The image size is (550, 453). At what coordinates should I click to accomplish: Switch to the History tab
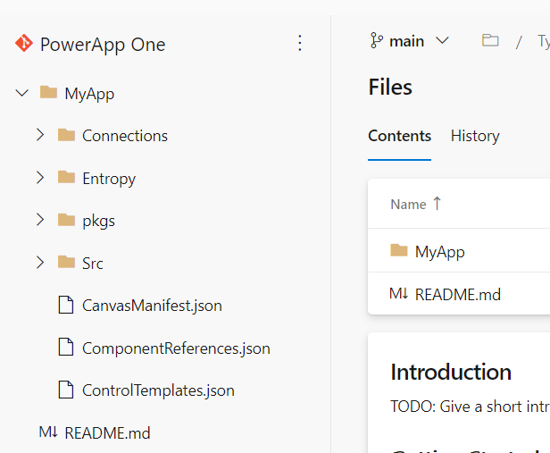pyautogui.click(x=475, y=136)
